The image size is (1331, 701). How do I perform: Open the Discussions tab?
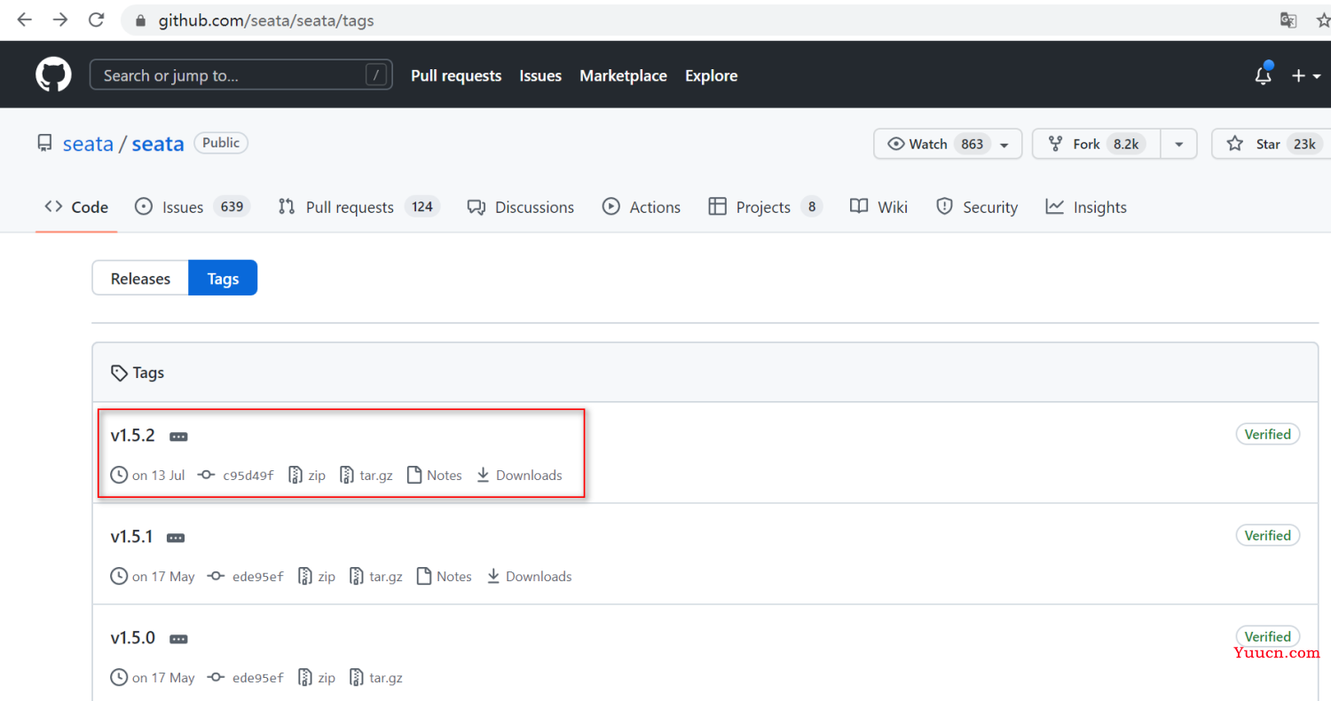point(521,207)
